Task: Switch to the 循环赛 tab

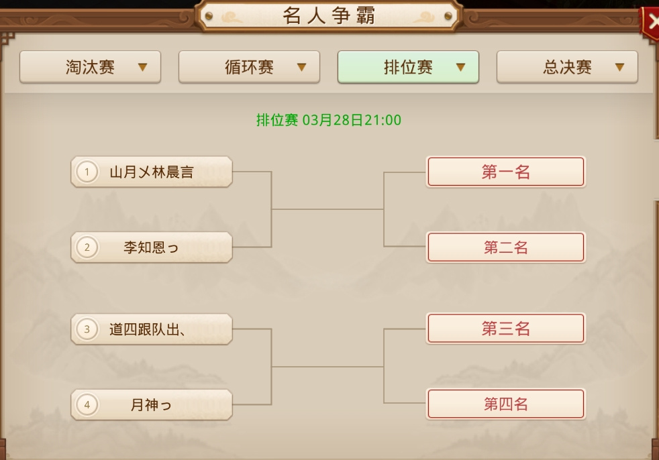Action: point(249,67)
